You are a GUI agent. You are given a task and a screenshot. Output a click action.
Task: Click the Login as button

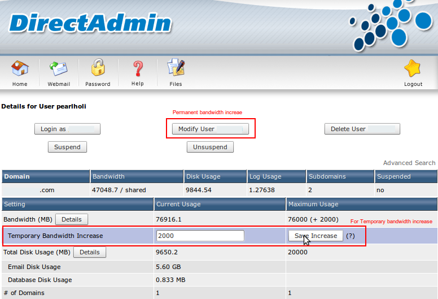coord(67,129)
